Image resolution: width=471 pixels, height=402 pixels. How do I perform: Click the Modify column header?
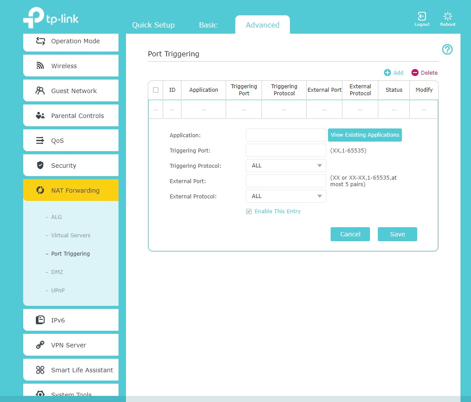(x=424, y=90)
